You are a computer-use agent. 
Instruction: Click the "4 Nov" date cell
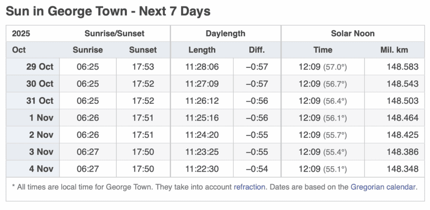41,169
